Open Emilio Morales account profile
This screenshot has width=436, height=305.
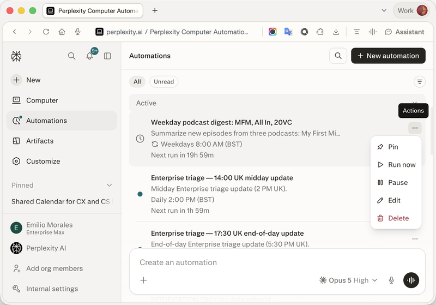pyautogui.click(x=42, y=228)
